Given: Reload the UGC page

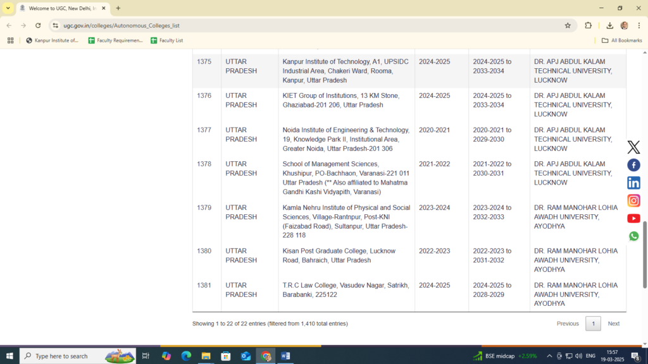Looking at the screenshot, I should point(38,25).
